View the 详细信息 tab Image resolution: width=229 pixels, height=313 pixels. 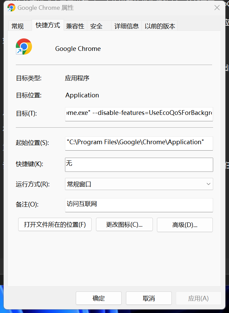coord(127,26)
